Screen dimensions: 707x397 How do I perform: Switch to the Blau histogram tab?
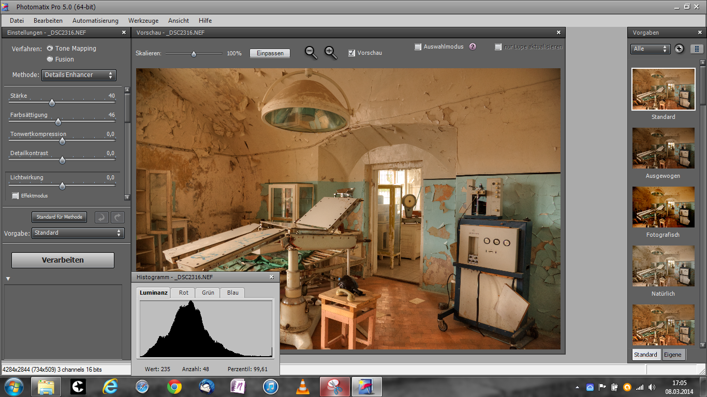[233, 293]
